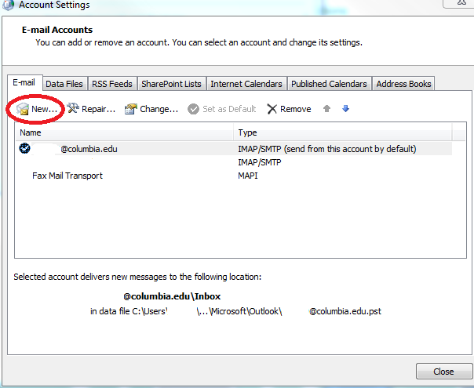Screen dimensions: 474x388
Task: Click the IMAP/SMTP send by default cell
Action: pyautogui.click(x=327, y=149)
